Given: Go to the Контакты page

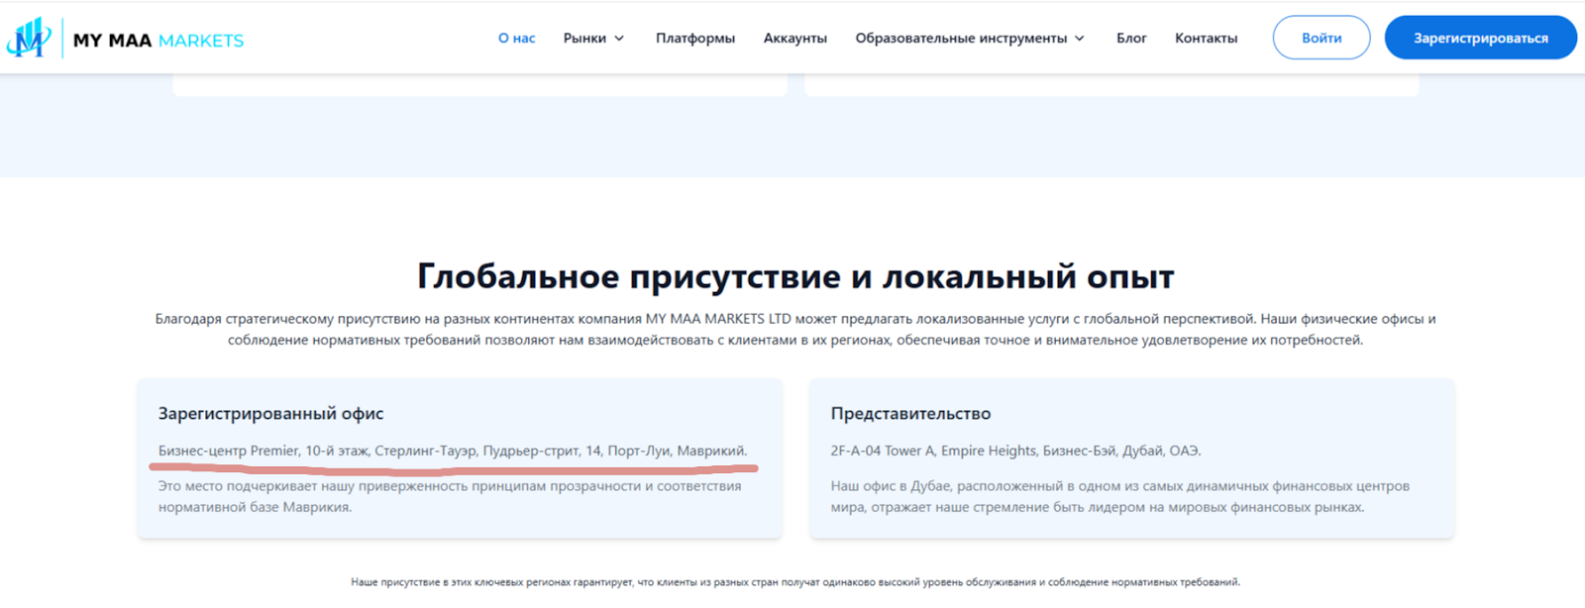Looking at the screenshot, I should click(x=1206, y=38).
